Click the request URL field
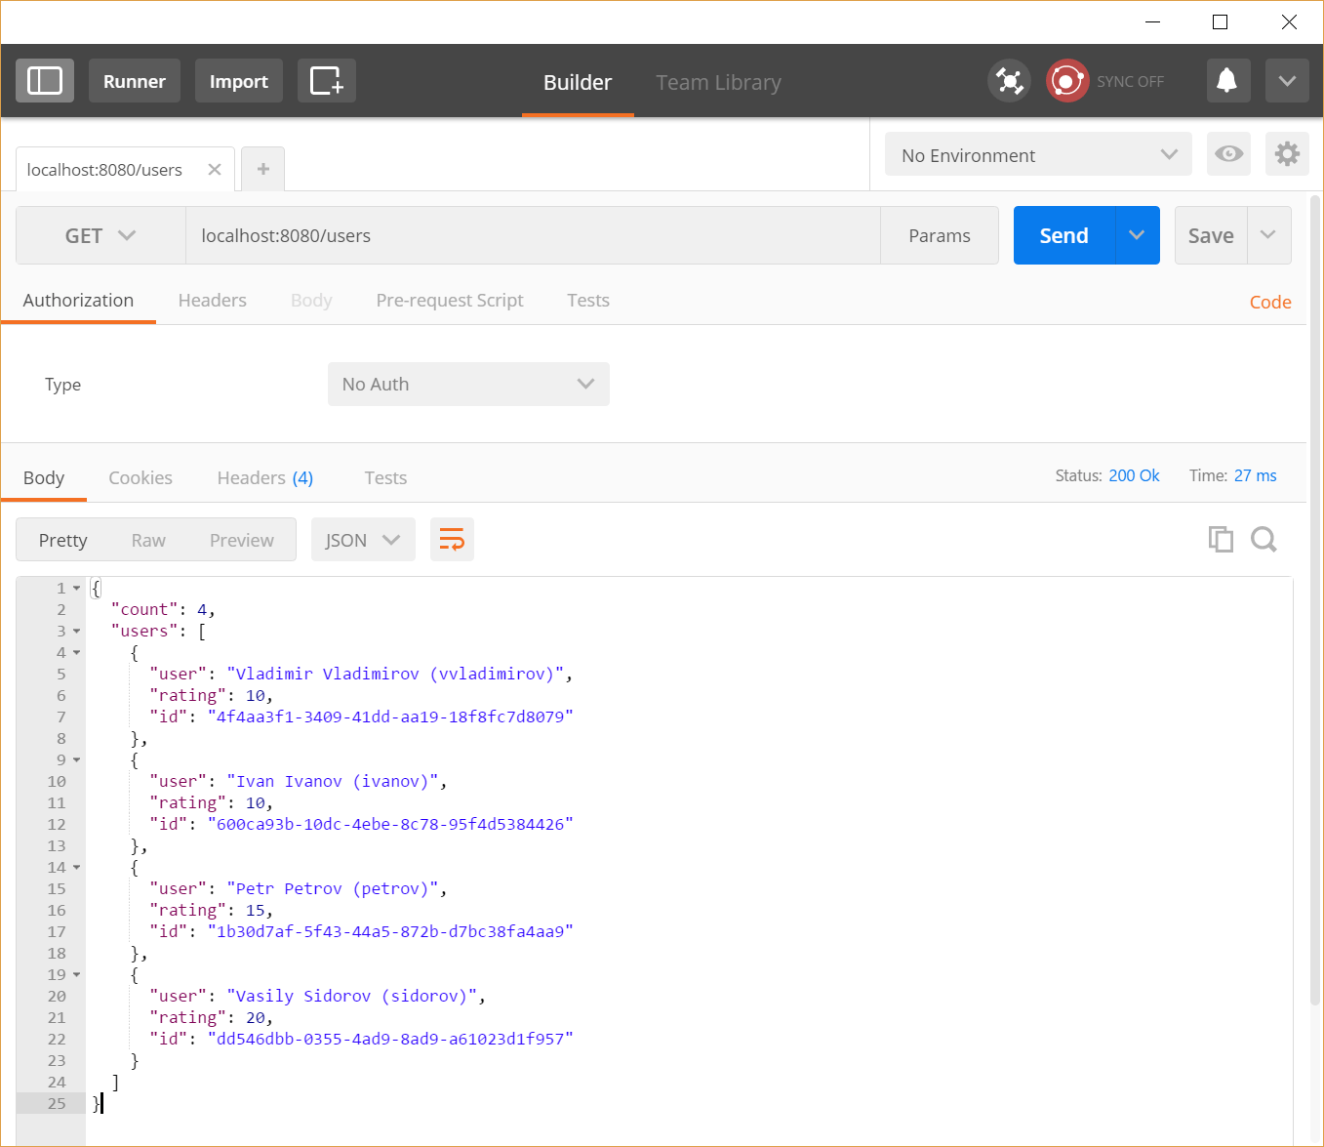This screenshot has height=1147, width=1324. pyautogui.click(x=533, y=235)
